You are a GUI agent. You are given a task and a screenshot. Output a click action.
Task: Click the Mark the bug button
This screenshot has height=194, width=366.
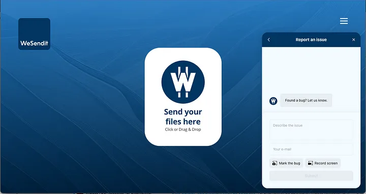286,163
